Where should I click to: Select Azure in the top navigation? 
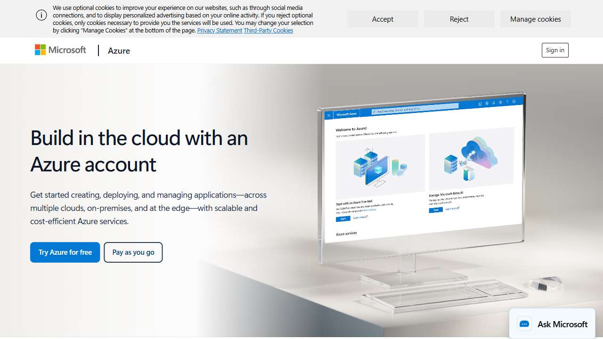click(119, 50)
